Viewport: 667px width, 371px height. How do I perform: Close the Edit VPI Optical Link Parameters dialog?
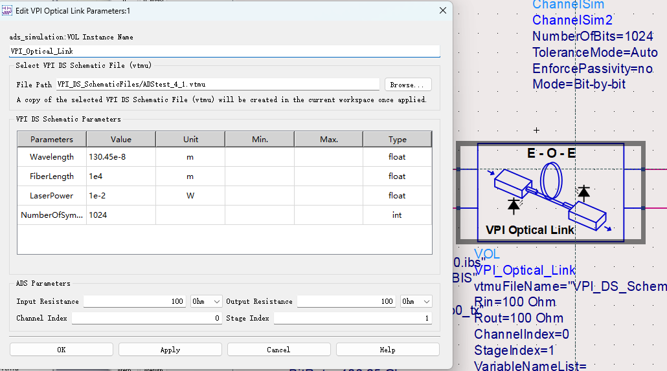point(443,10)
